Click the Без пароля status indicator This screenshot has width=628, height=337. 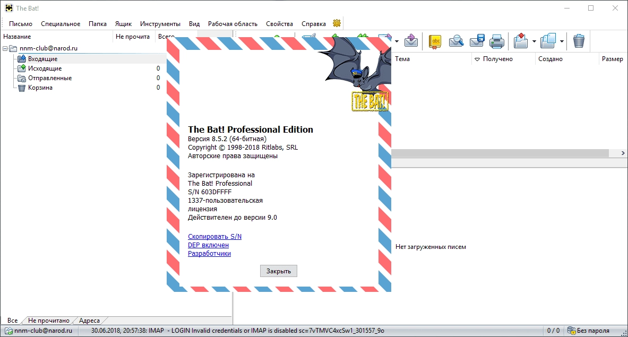tap(593, 331)
